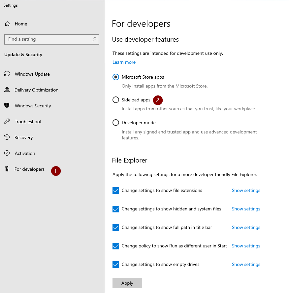Click the Recovery icon in sidebar
The height and width of the screenshot is (293, 289).
pyautogui.click(x=7, y=137)
